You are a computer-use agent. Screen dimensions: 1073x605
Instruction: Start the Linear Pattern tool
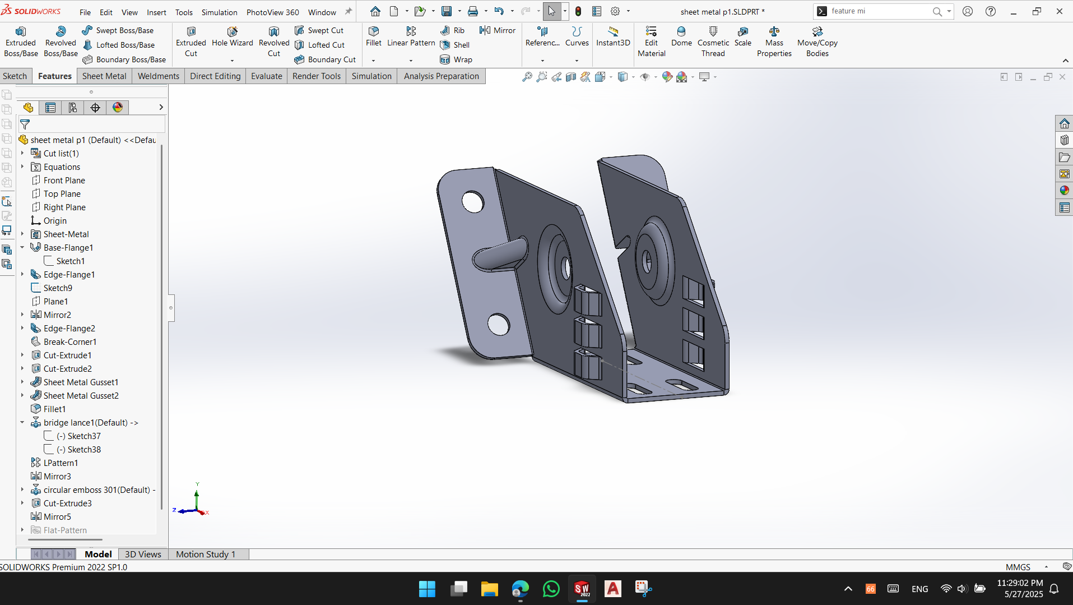tap(411, 37)
